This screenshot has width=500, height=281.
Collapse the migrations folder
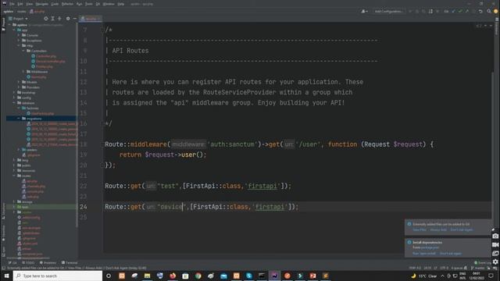coord(19,119)
